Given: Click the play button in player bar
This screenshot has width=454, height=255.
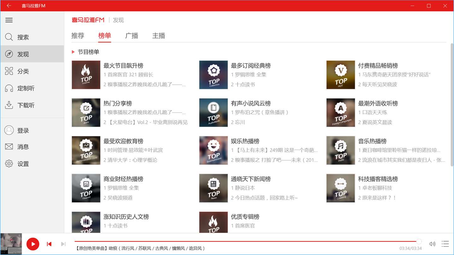Looking at the screenshot, I should (33, 244).
